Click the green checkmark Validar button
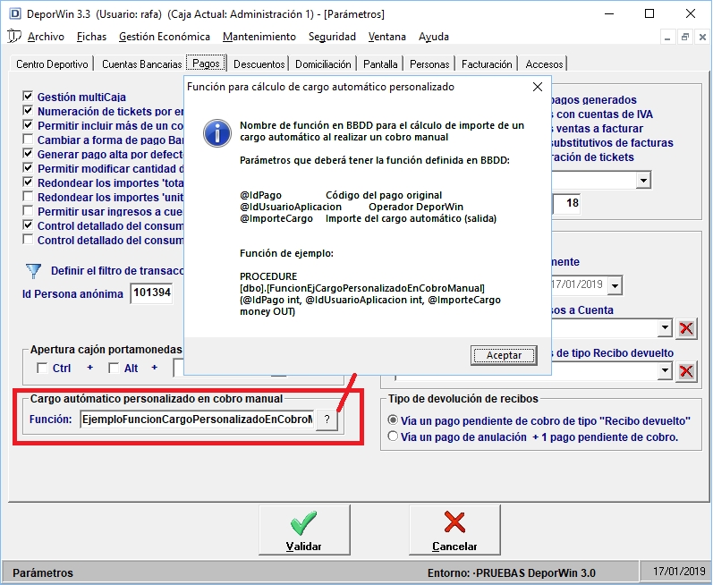The width and height of the screenshot is (713, 585). 304,530
